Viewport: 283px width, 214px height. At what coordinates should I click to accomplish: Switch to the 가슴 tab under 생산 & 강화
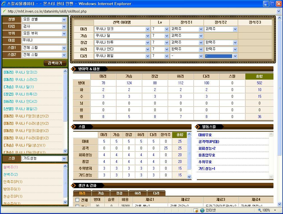pyautogui.click(x=101, y=193)
